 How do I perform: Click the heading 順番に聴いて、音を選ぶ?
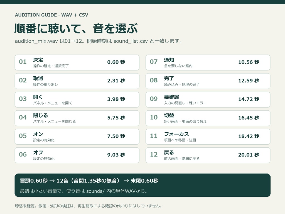[76, 29]
